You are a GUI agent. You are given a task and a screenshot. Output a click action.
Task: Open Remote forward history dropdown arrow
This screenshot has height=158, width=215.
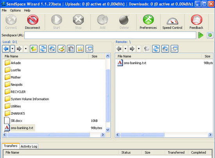point(139,49)
